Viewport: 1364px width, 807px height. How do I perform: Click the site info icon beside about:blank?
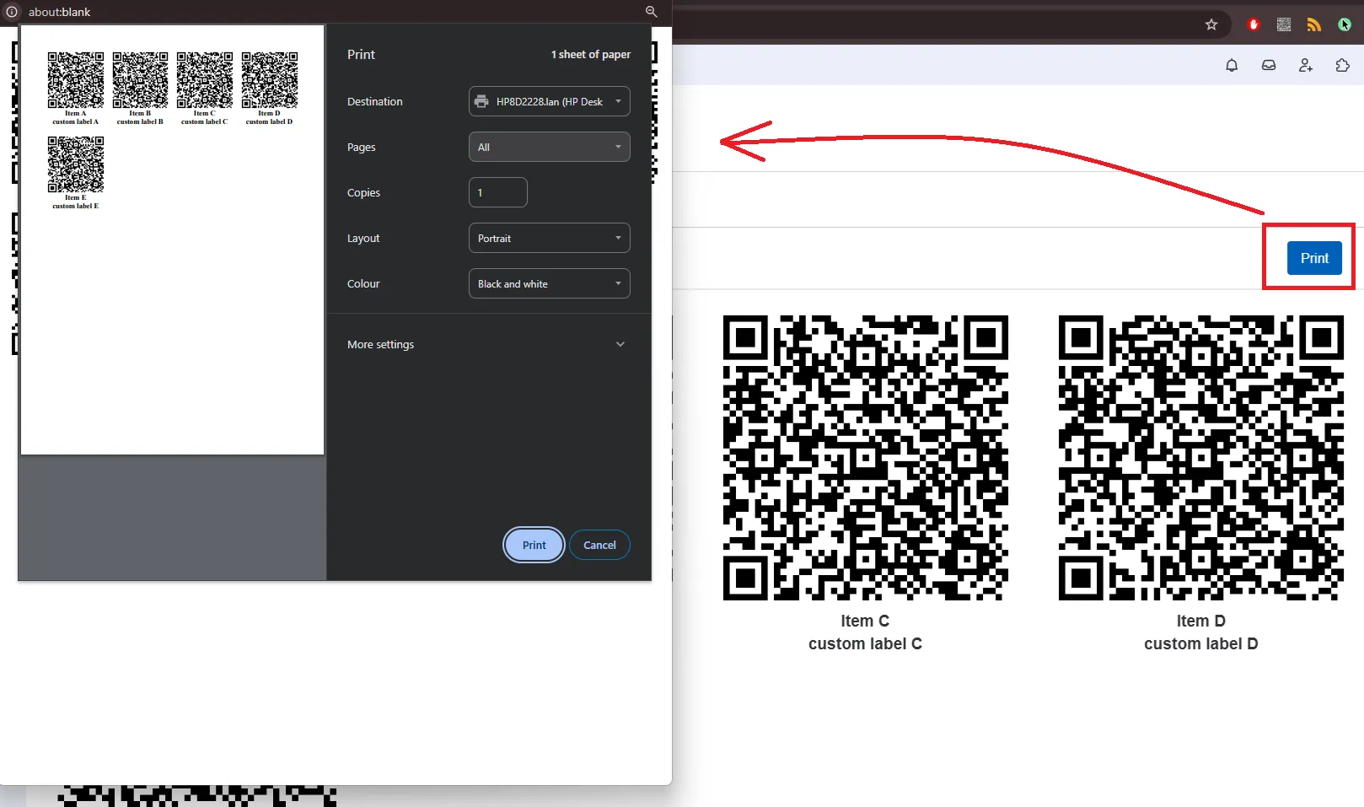[x=11, y=11]
